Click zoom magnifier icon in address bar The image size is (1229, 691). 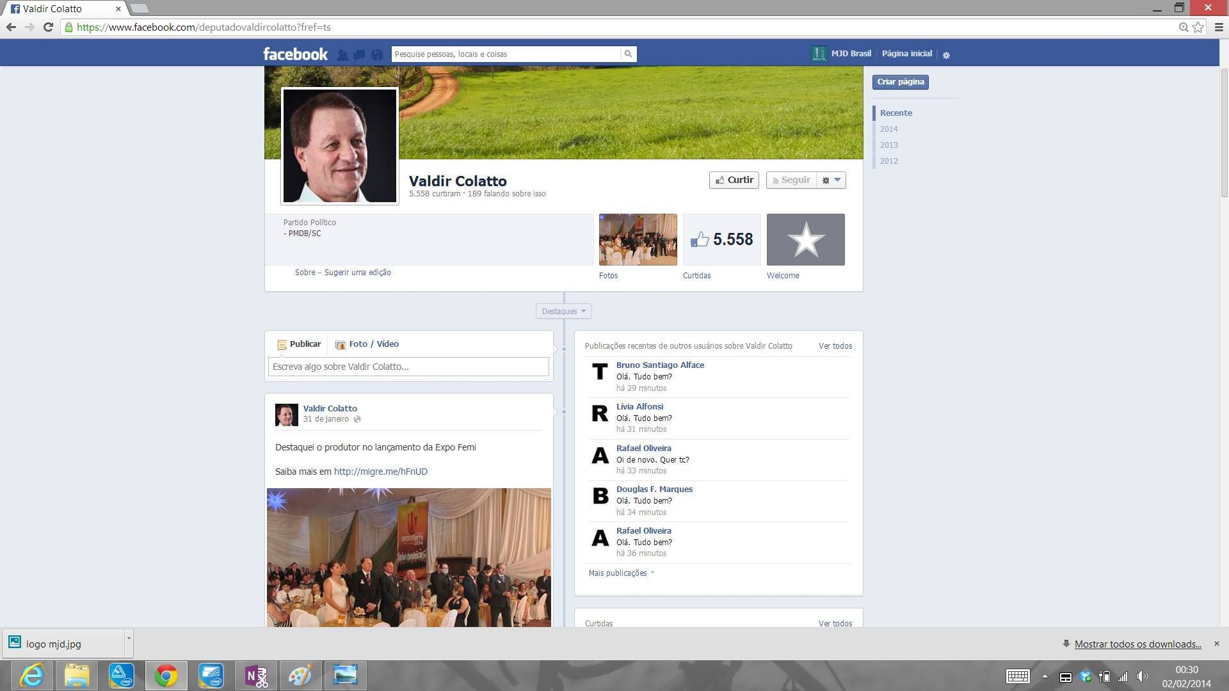[x=1184, y=27]
